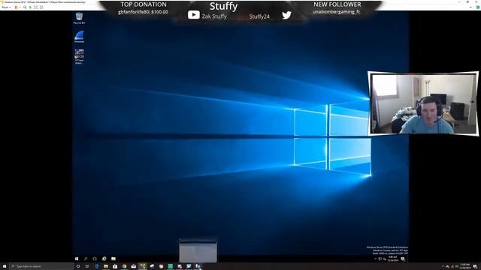Viewport: 481px width, 270px height.
Task: Open Mail app on the host taskbar
Action: point(134,266)
